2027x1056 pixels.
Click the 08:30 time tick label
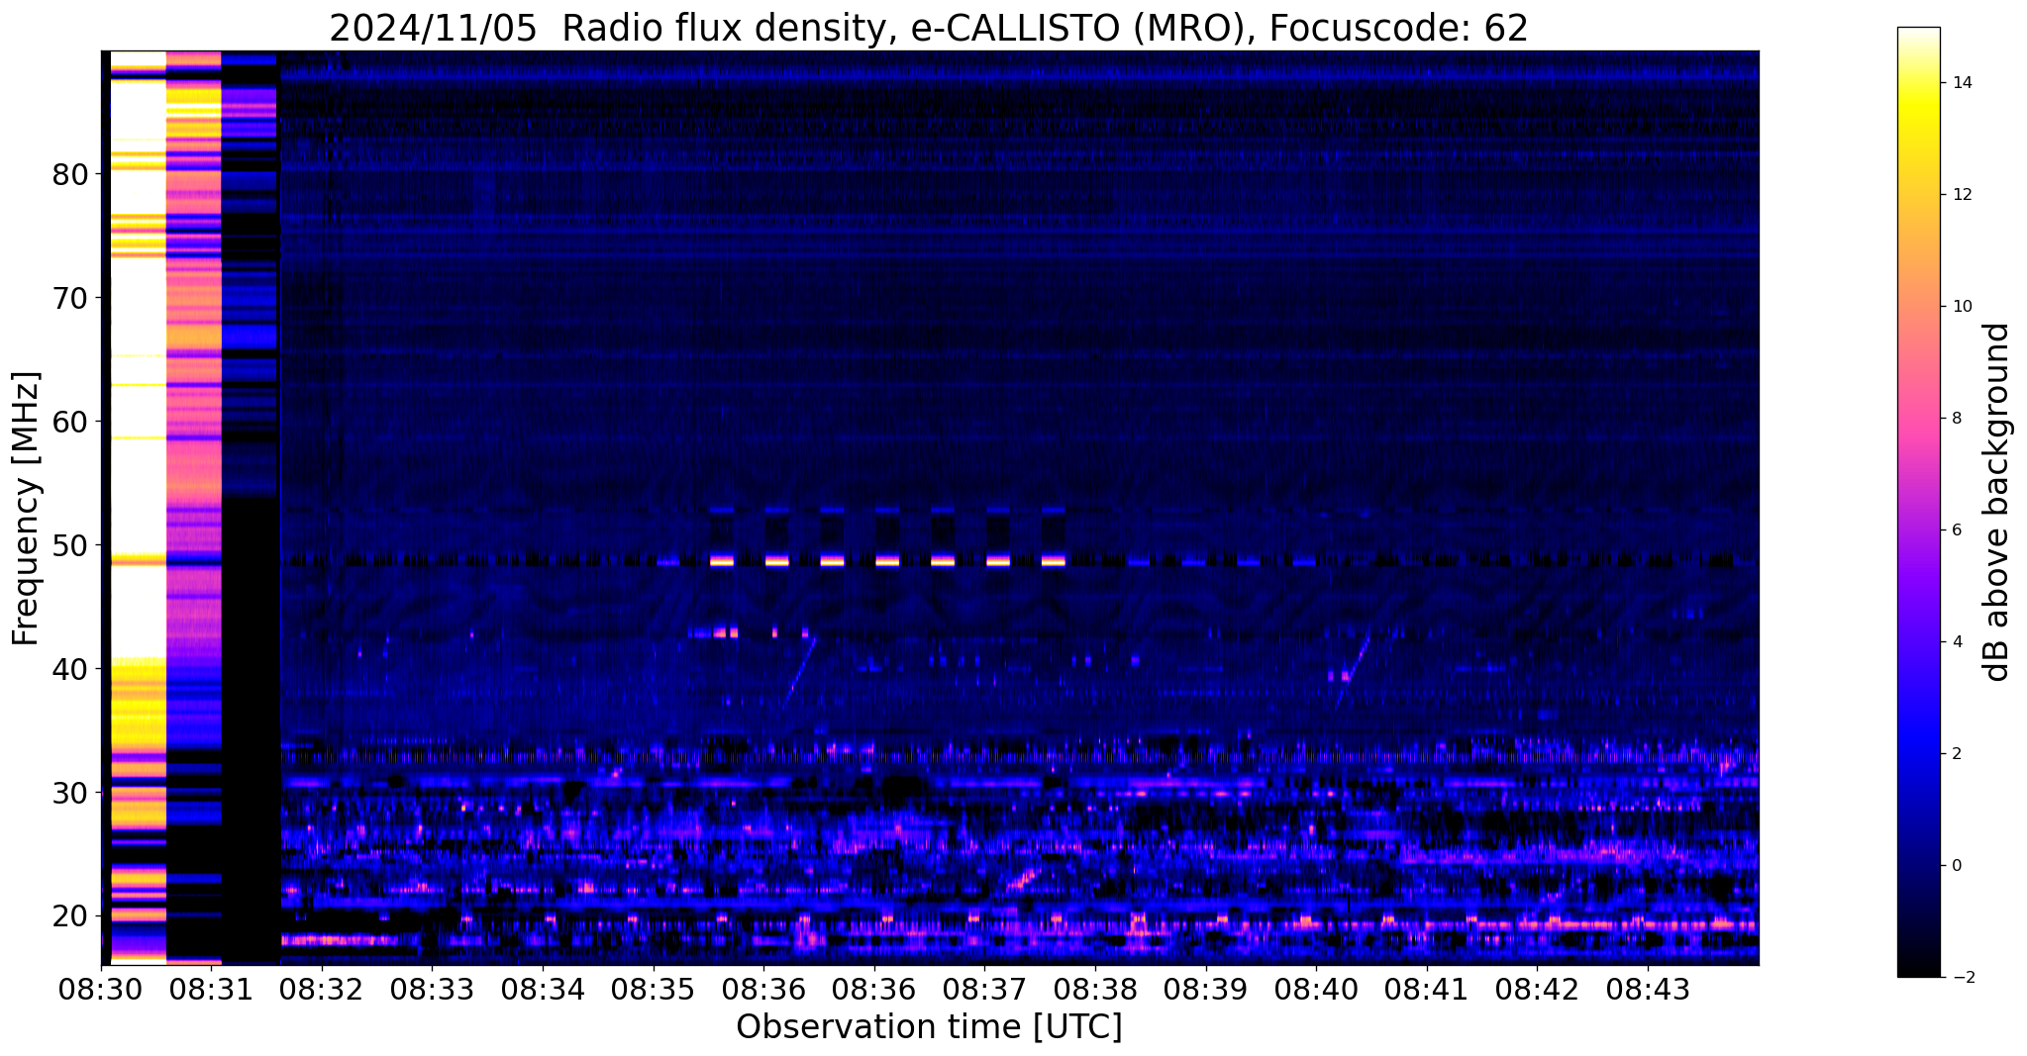tap(102, 989)
